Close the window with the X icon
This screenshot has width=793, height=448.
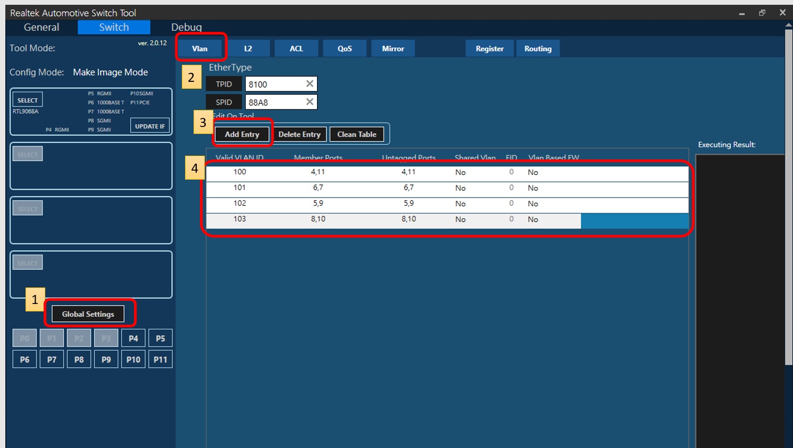point(782,13)
